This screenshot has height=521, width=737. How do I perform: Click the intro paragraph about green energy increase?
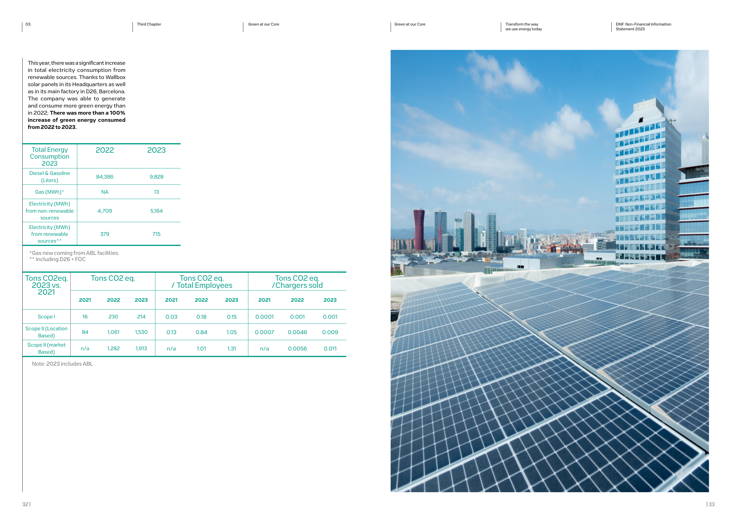[76, 95]
